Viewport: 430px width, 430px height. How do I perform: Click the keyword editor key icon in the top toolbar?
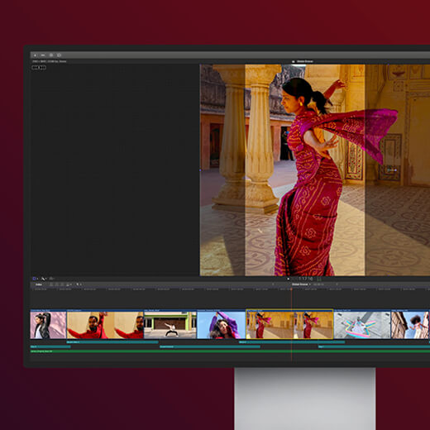pos(43,55)
